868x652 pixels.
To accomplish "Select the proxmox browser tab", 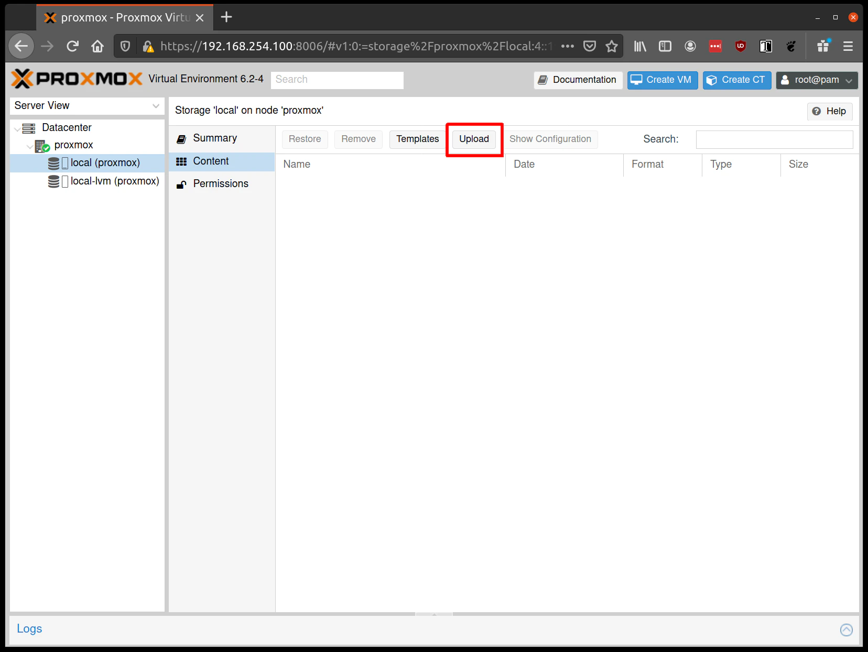I will (125, 18).
